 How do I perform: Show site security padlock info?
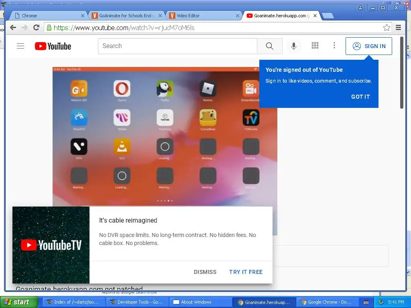coord(49,28)
